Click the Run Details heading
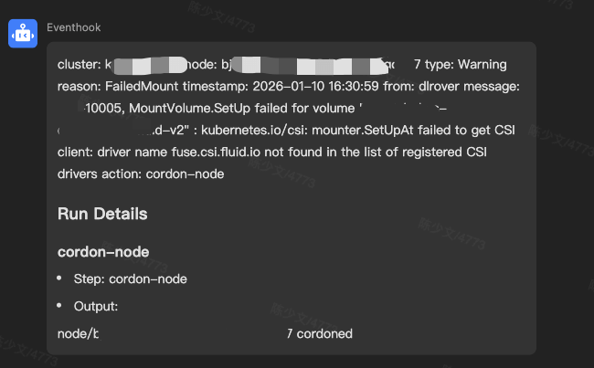 tap(102, 215)
